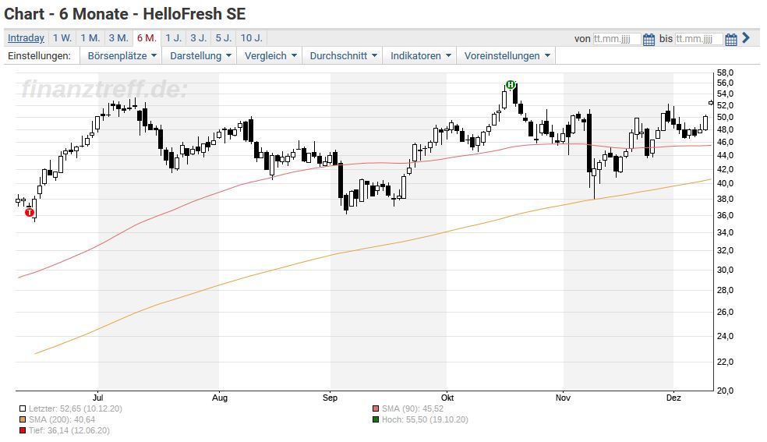Select the 6 M. time range tab
The width and height of the screenshot is (767, 442).
coord(147,38)
